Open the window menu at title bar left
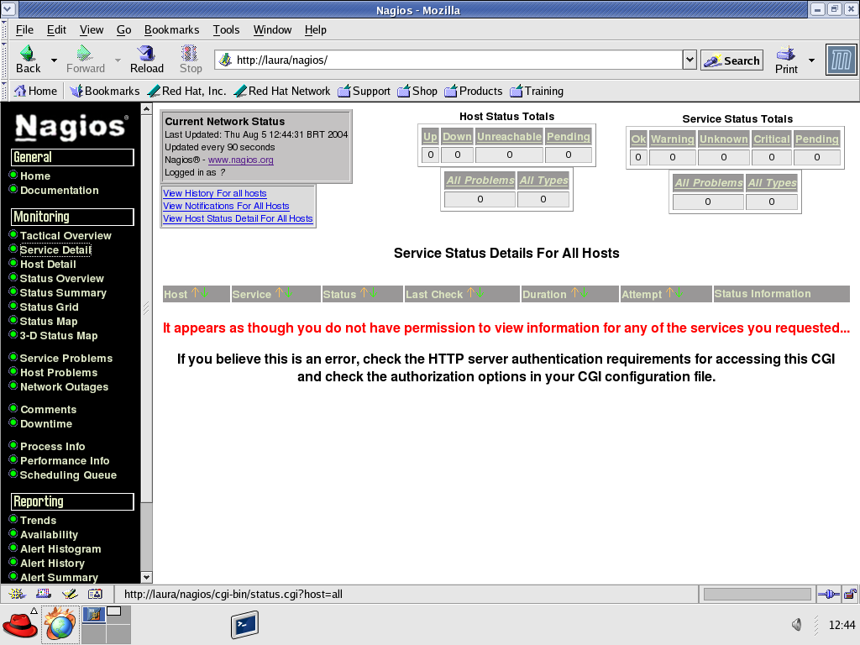The height and width of the screenshot is (645, 860). (x=8, y=9)
